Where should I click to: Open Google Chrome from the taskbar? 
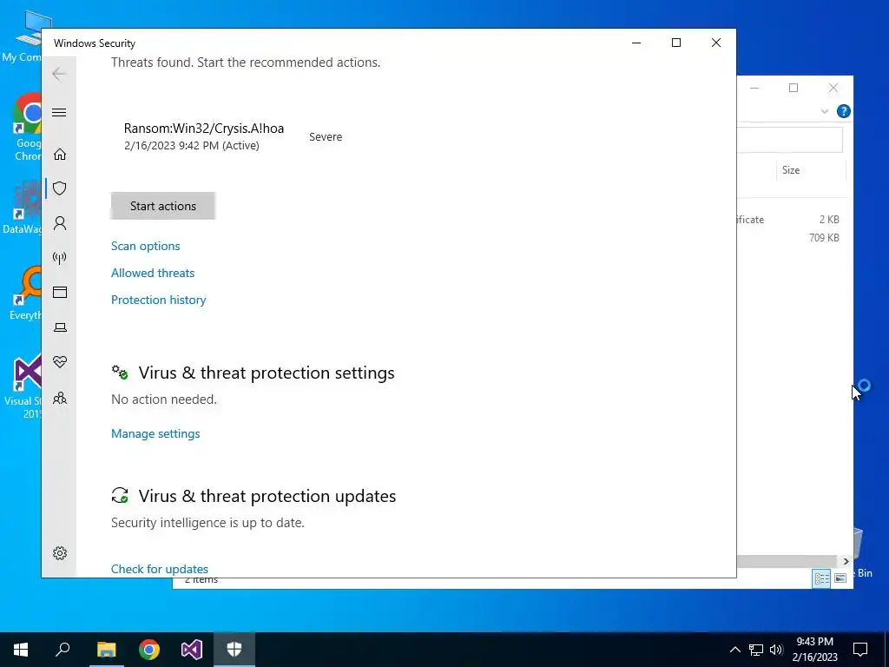click(149, 650)
